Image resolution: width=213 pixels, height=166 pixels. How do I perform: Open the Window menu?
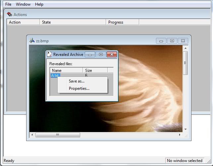point(23,4)
